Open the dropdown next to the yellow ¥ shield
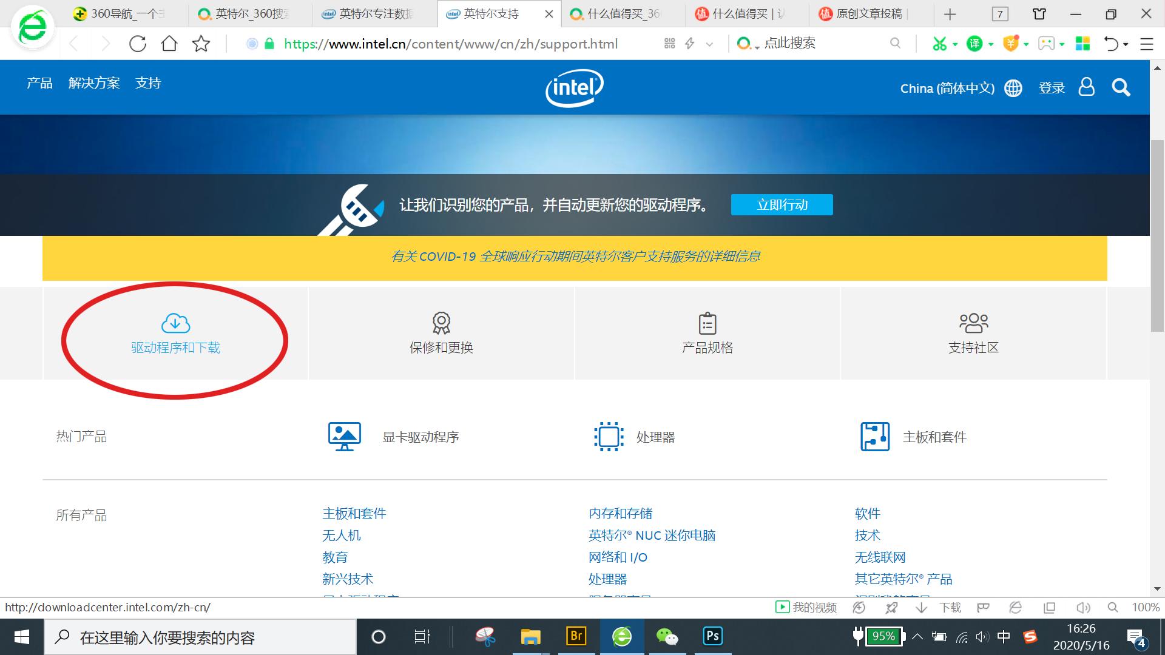This screenshot has width=1165, height=655. pyautogui.click(x=1025, y=44)
